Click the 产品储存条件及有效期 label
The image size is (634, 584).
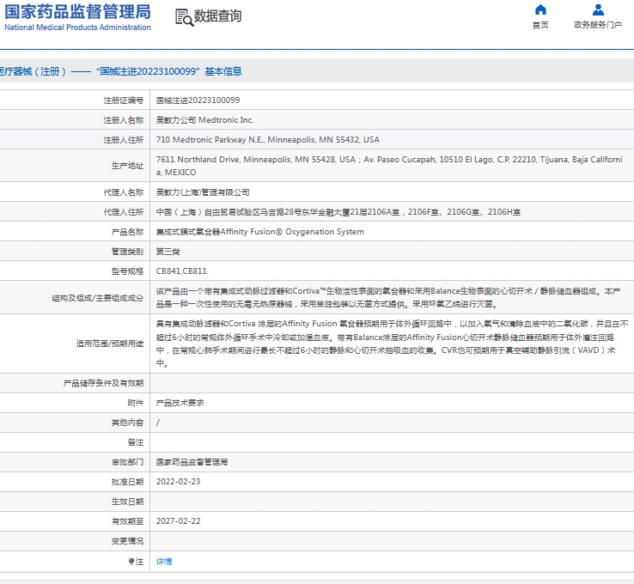(103, 383)
